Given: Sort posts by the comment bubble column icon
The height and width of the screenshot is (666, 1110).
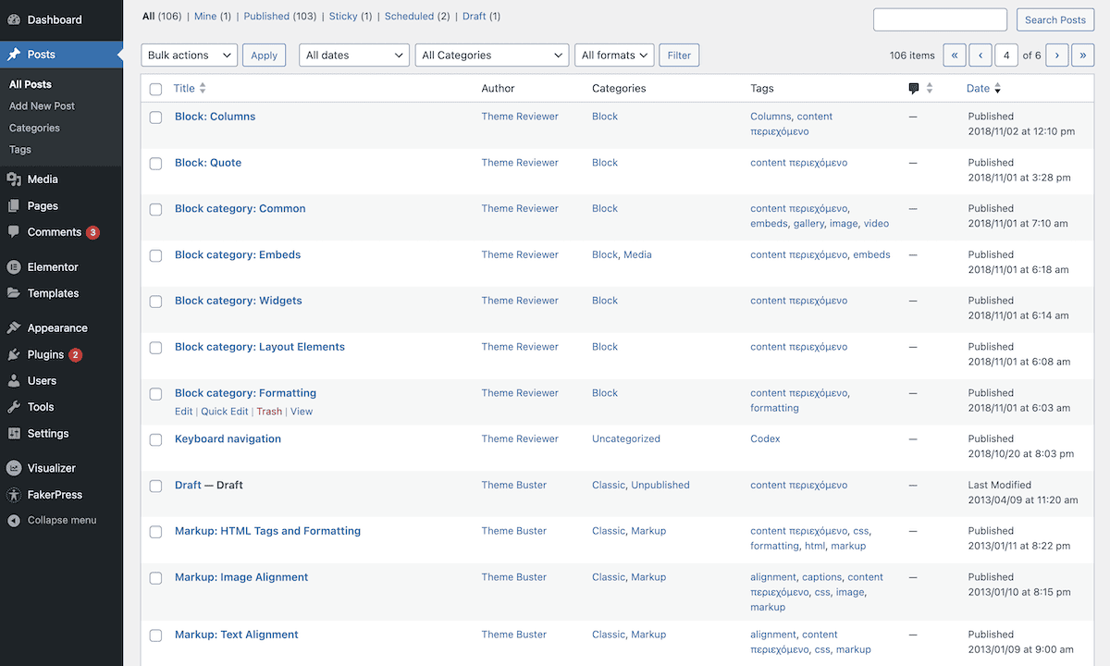Looking at the screenshot, I should tap(914, 88).
